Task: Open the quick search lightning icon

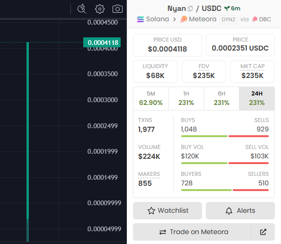Action: (x=82, y=9)
